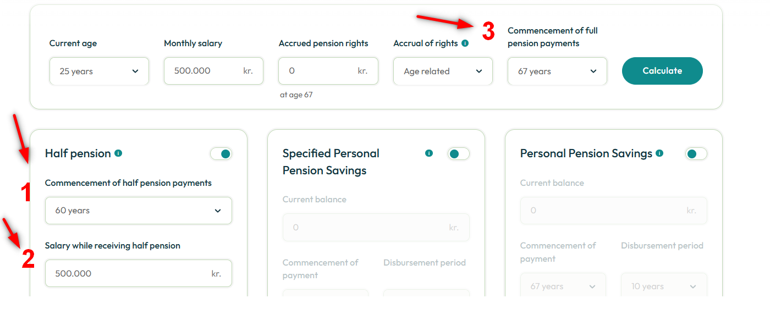The image size is (770, 309).
Task: Click chevron arrow in 60 years dropdown
Action: (218, 211)
